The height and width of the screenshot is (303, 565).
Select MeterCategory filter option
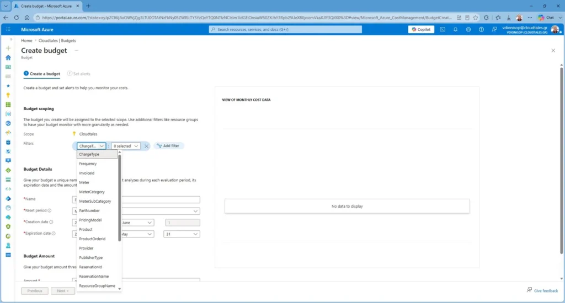click(97, 192)
